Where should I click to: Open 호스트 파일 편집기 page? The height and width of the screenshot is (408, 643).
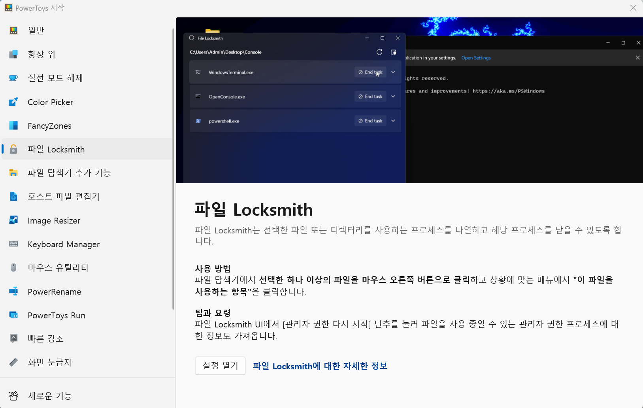point(87,196)
